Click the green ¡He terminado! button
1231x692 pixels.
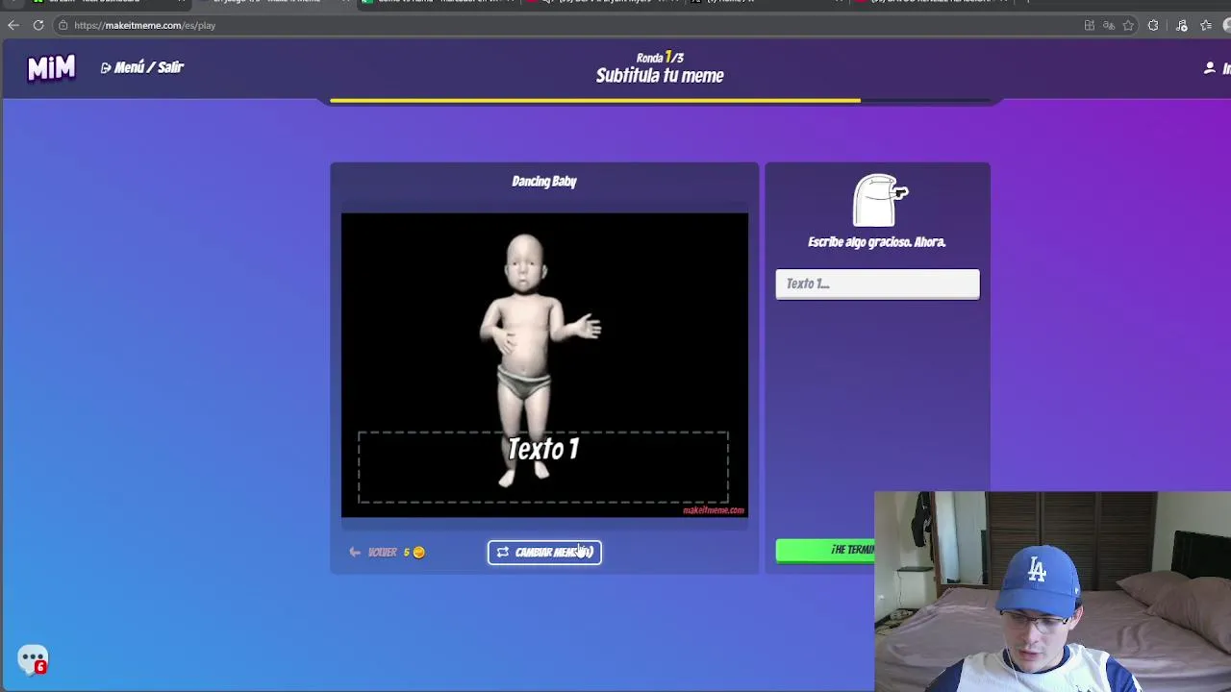point(825,550)
